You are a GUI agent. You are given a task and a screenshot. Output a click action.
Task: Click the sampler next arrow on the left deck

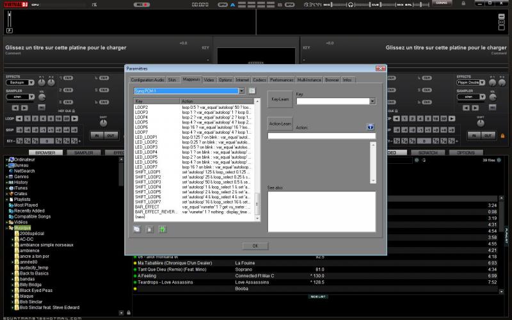coord(24,108)
